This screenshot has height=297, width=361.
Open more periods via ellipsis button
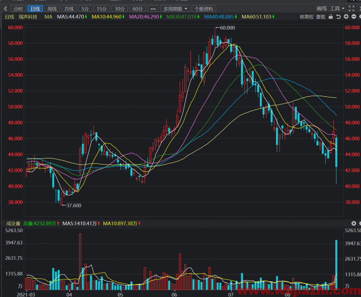click(x=153, y=9)
